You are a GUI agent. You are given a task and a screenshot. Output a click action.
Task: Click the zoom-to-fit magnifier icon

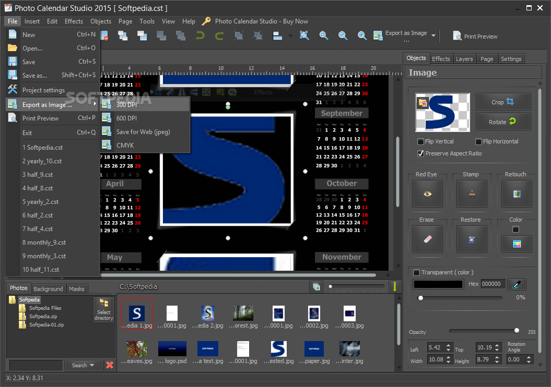pos(304,35)
